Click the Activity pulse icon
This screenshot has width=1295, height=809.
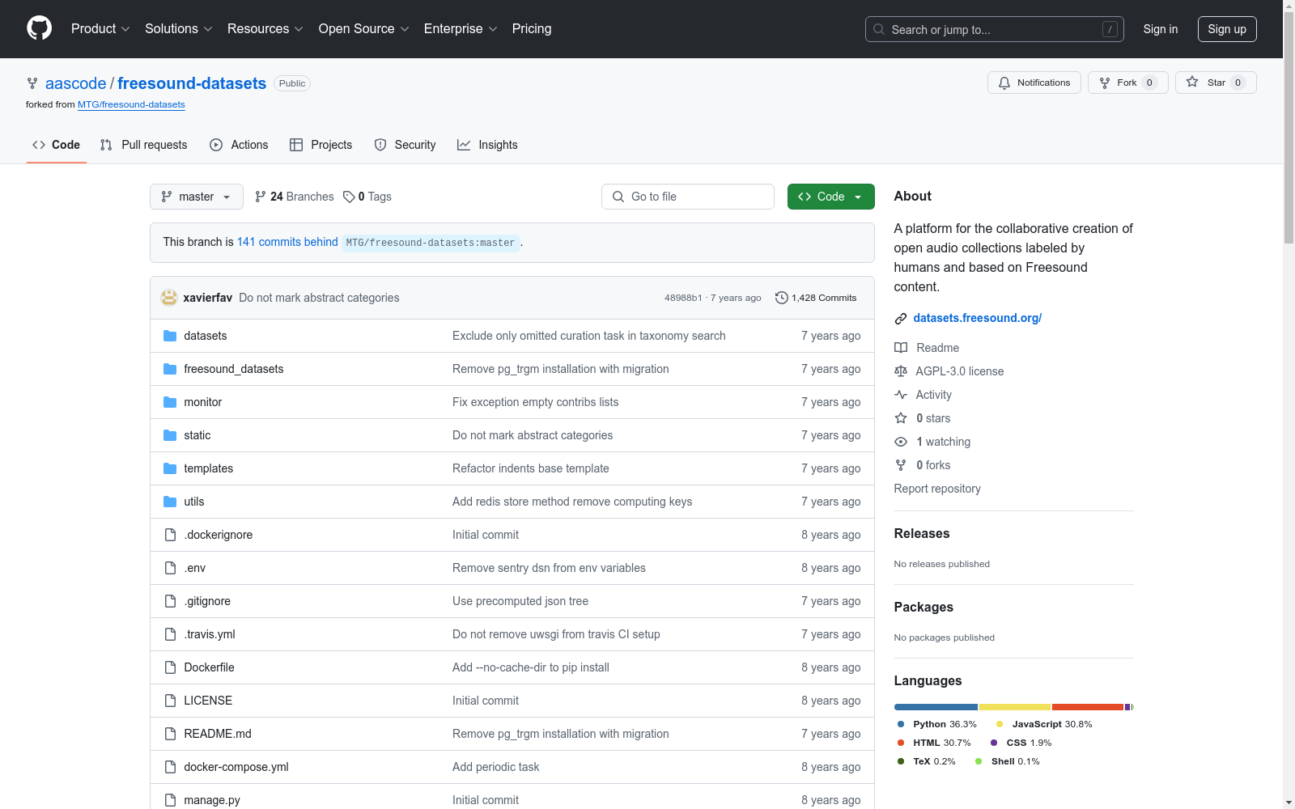coord(901,395)
